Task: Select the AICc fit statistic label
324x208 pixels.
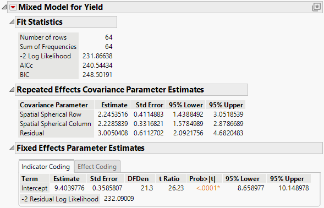Action: [26, 65]
